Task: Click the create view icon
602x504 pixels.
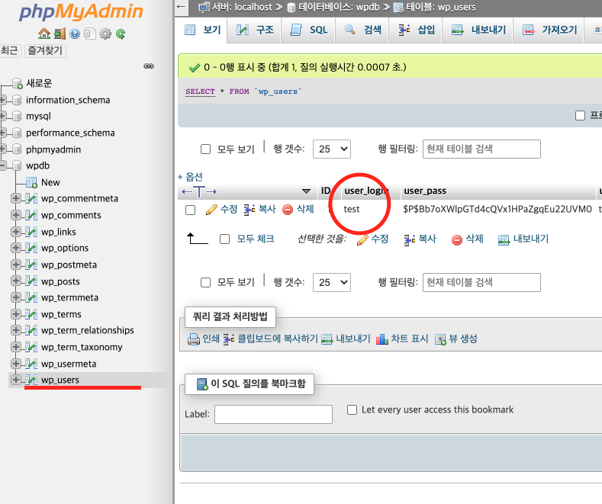Action: click(x=440, y=339)
